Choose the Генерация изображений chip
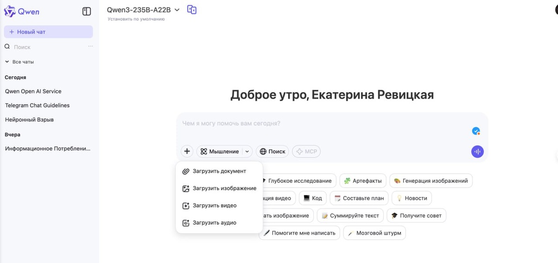558x263 pixels. point(431,181)
